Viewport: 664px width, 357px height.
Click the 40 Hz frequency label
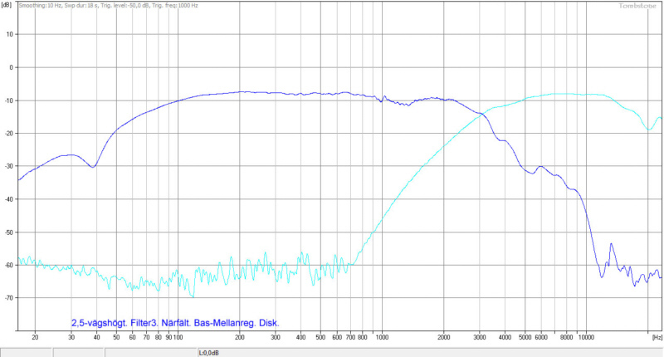97,338
